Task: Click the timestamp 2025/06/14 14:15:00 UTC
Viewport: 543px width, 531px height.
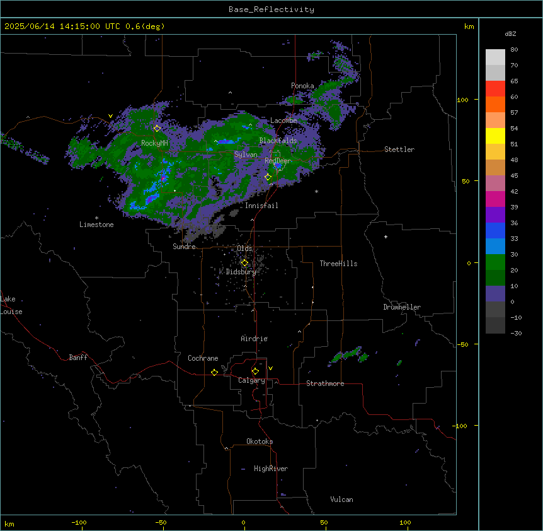Action: [x=62, y=26]
